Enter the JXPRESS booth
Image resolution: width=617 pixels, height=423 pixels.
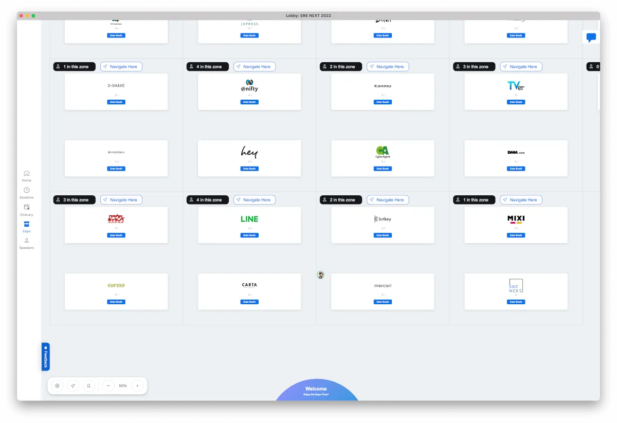click(249, 35)
